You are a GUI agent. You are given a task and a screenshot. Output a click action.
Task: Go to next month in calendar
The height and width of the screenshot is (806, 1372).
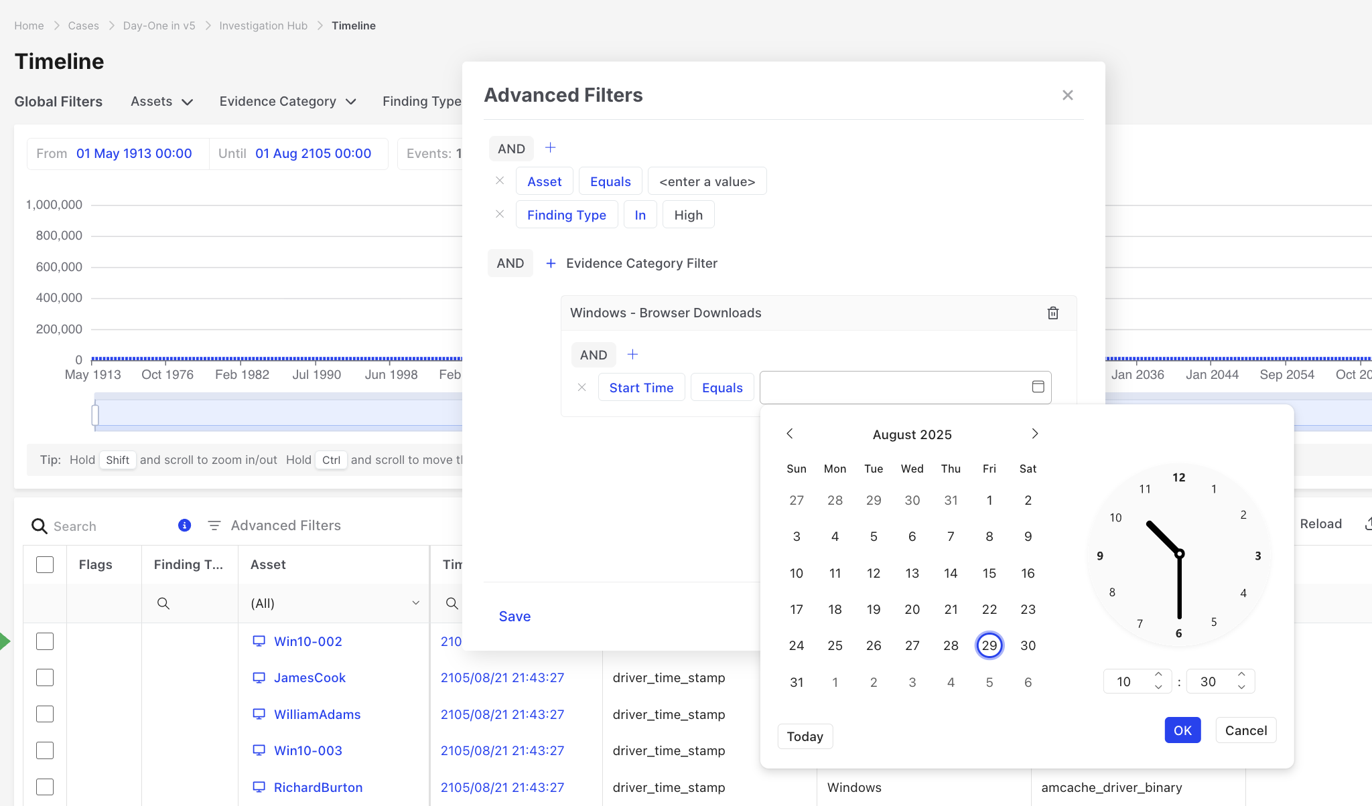click(x=1034, y=434)
